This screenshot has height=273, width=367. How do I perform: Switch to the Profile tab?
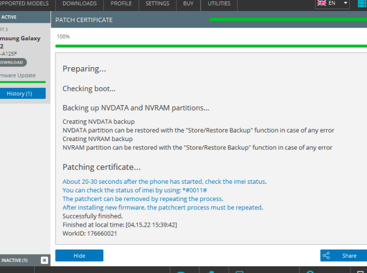point(121,4)
